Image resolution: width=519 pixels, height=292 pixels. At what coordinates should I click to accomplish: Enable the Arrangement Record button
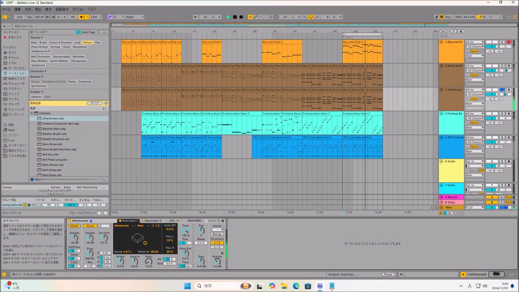(241, 17)
